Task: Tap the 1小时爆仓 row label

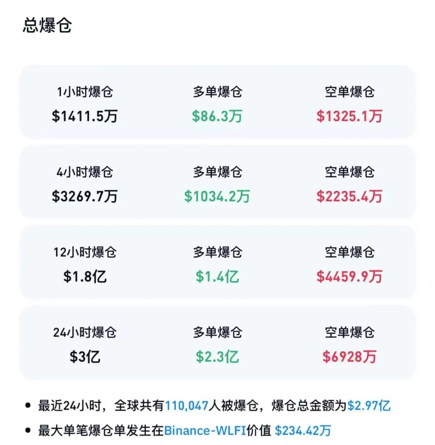Action: (x=85, y=92)
